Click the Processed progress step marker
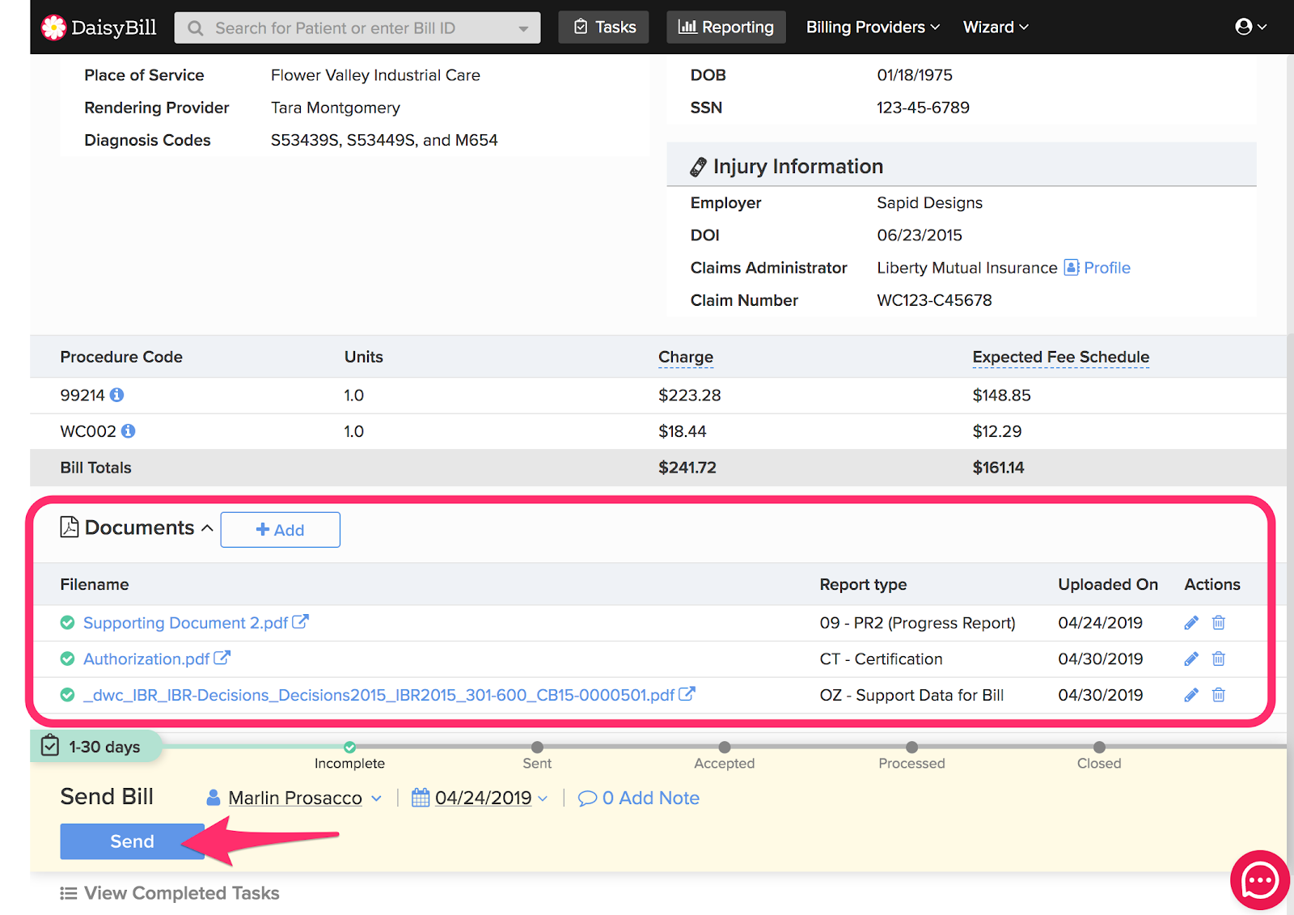This screenshot has height=915, width=1294. [911, 748]
